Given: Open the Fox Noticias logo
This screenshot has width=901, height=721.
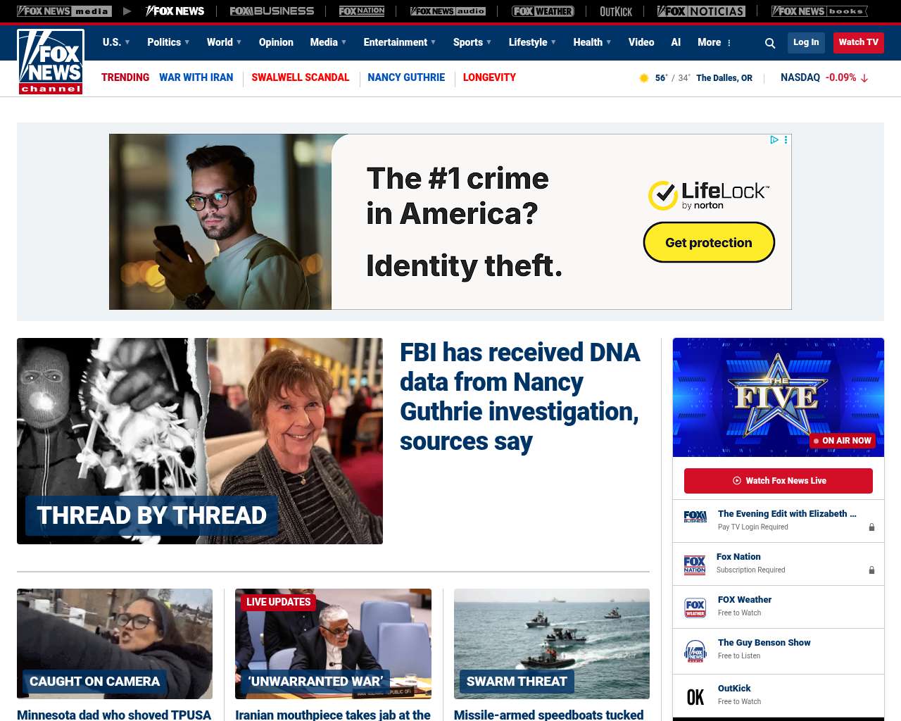Looking at the screenshot, I should pyautogui.click(x=701, y=11).
